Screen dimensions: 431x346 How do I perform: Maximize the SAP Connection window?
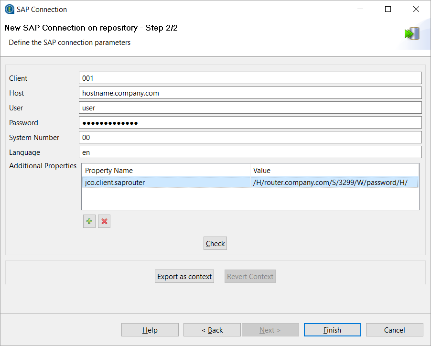388,10
